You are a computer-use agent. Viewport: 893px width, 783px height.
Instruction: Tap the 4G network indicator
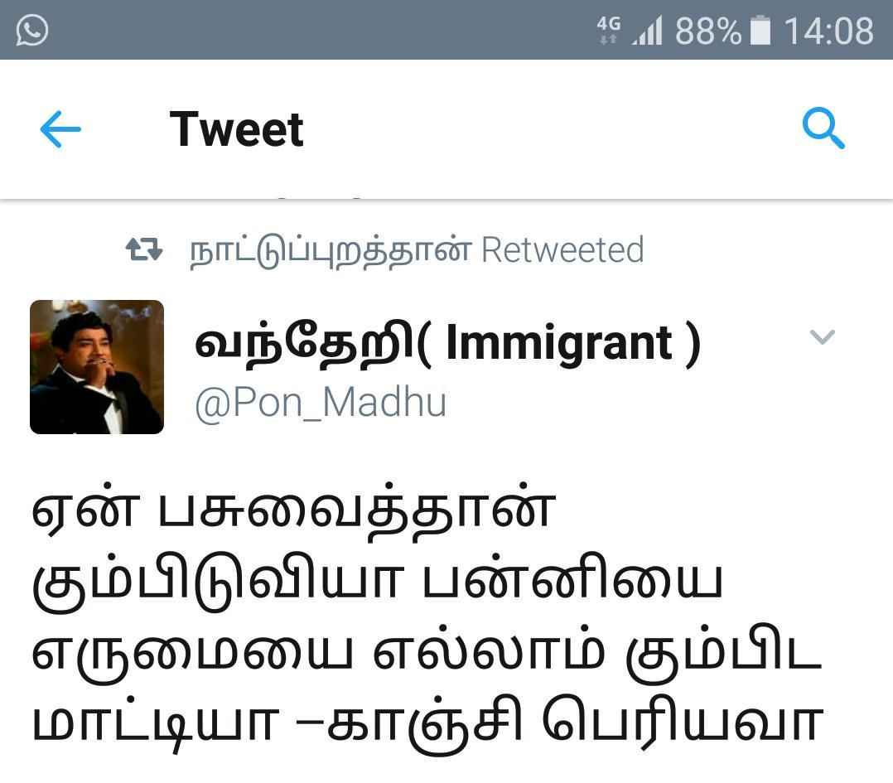point(608,30)
